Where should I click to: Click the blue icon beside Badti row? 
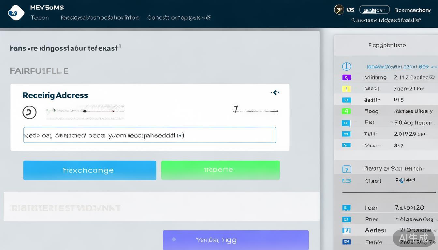tap(346, 100)
